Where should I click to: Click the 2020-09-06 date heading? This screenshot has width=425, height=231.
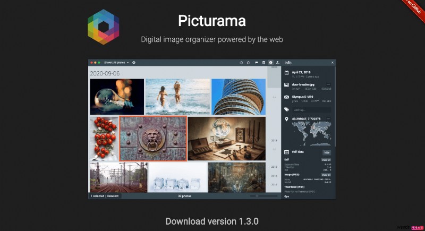point(105,73)
